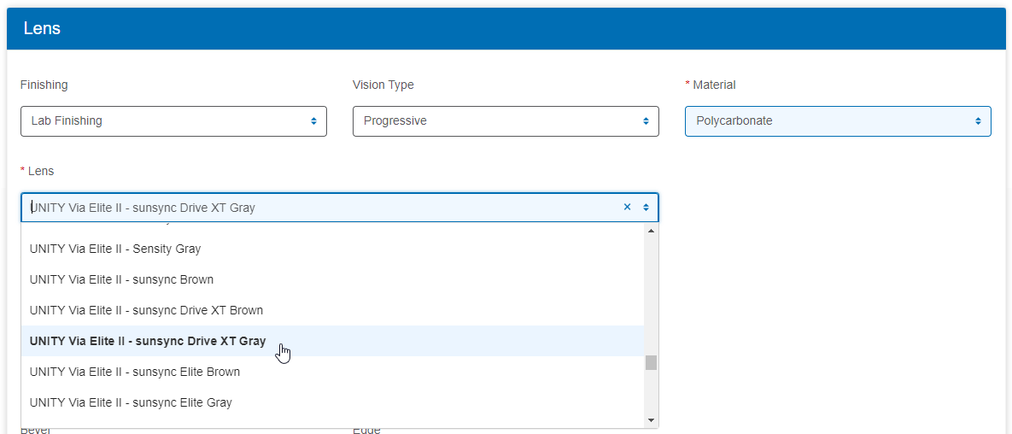Click the scroll-up arrow in the lens list
Viewport: 1012px width, 434px height.
point(651,232)
